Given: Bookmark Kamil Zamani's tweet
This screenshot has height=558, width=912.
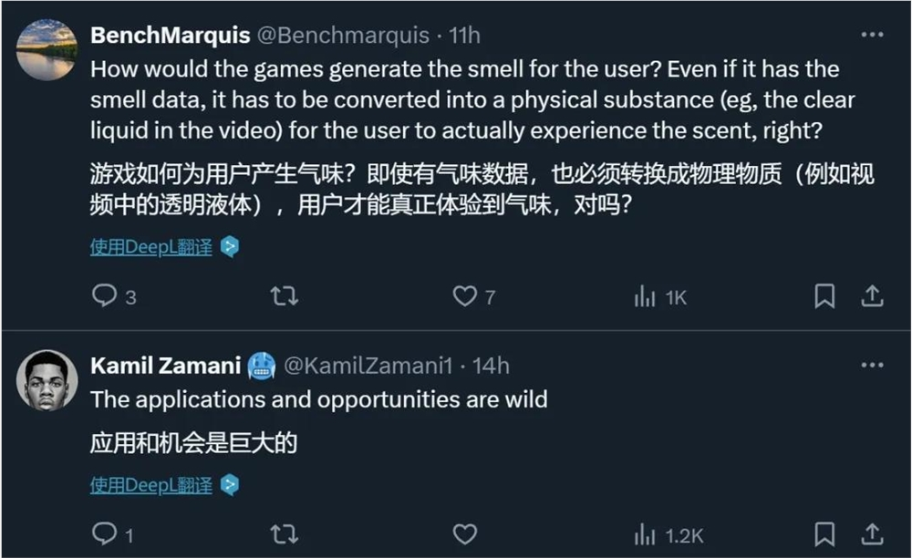Looking at the screenshot, I should [x=826, y=534].
